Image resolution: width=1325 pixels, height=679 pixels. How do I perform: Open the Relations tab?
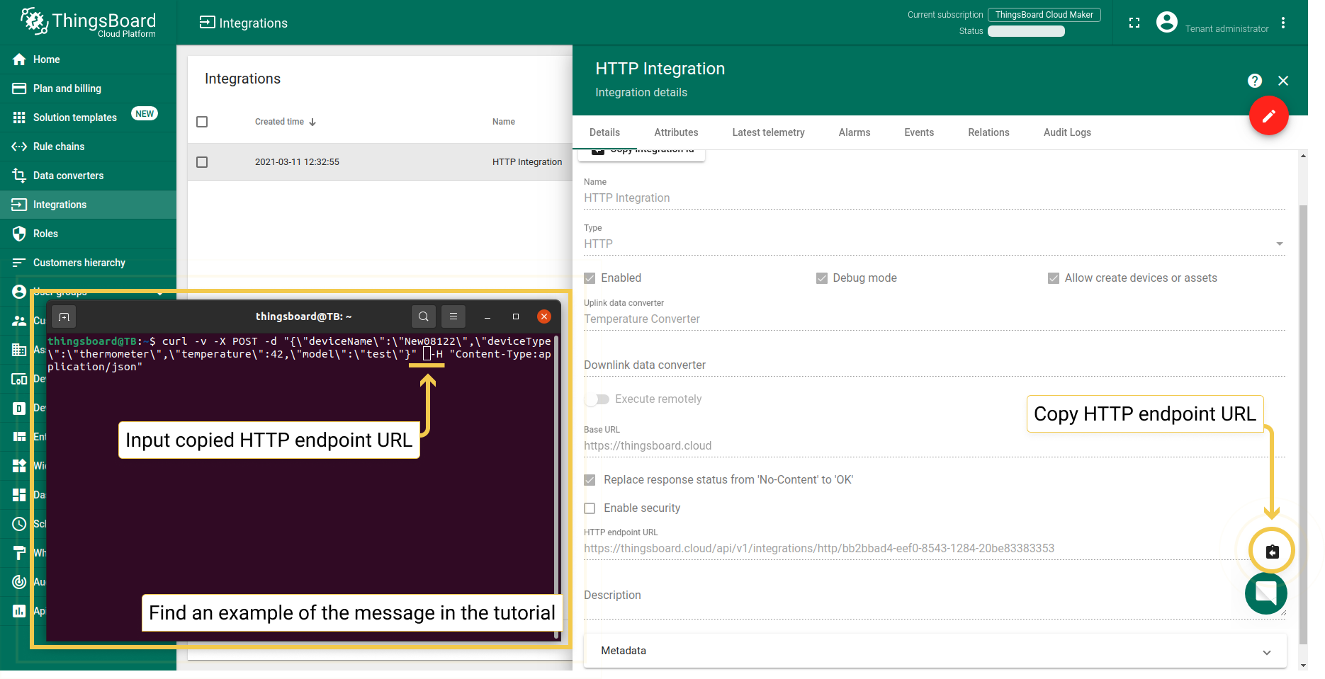pyautogui.click(x=988, y=132)
